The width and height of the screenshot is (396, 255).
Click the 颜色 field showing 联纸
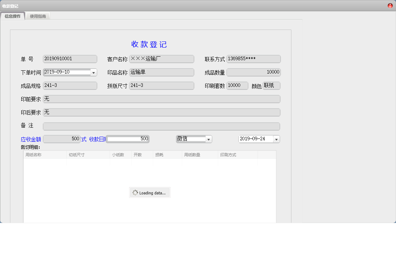click(x=271, y=85)
